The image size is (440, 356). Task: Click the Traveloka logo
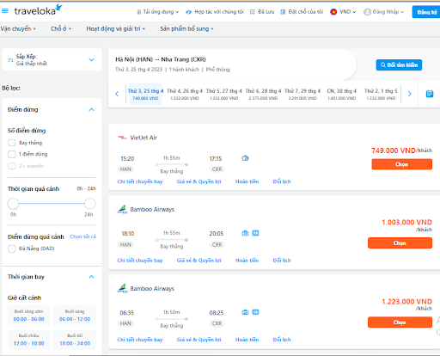pos(38,10)
